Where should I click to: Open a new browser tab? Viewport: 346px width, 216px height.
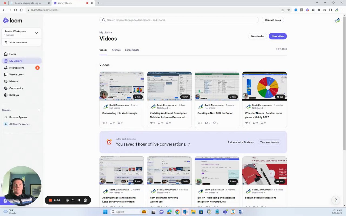coord(99,3)
